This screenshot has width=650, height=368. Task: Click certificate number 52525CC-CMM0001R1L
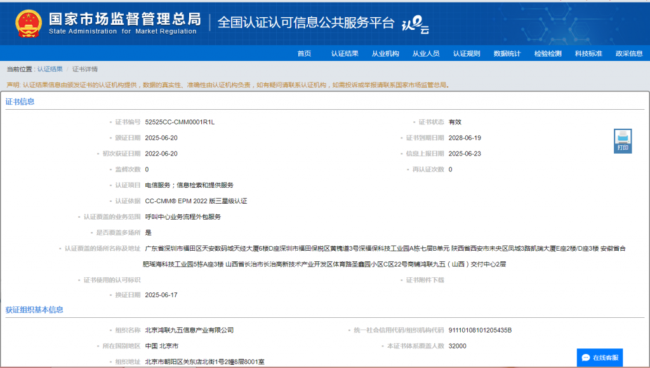pyautogui.click(x=180, y=122)
